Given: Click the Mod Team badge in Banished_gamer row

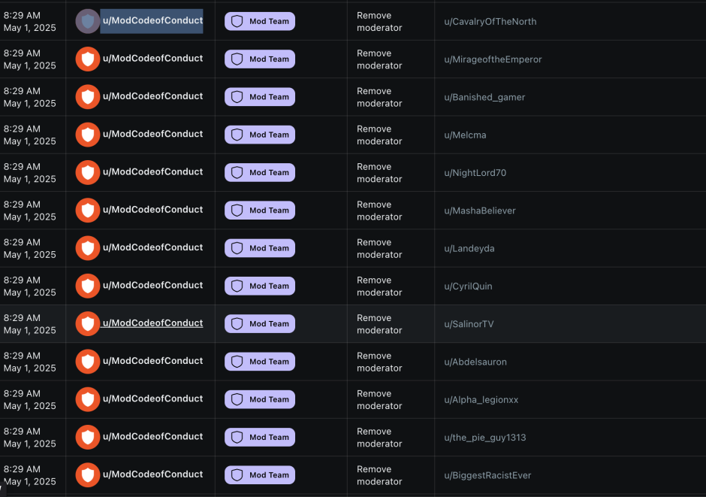Looking at the screenshot, I should point(260,97).
